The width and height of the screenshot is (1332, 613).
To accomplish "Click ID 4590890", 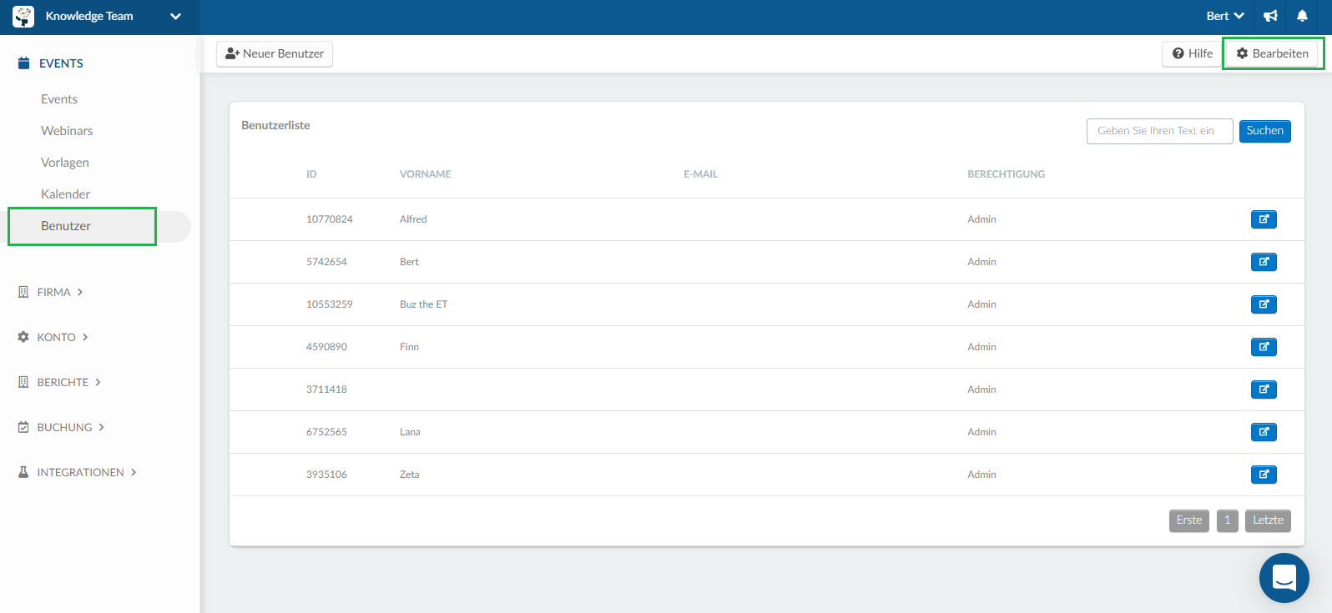I will 326,347.
